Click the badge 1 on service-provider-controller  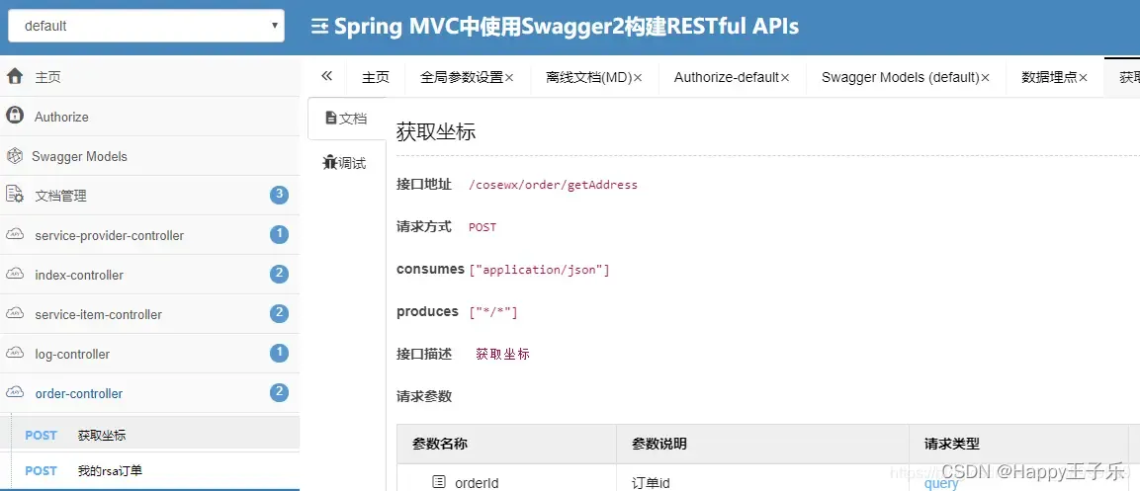tap(279, 234)
